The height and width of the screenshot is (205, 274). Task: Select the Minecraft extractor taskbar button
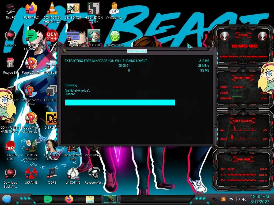click(x=111, y=199)
